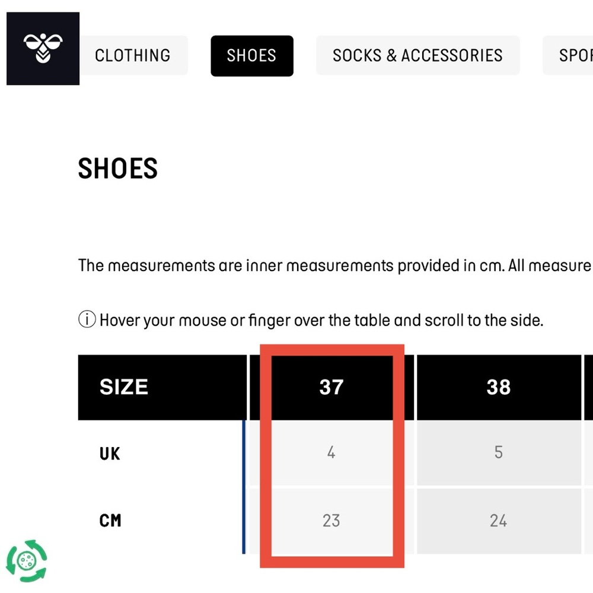Click the CM row label
Viewport: 593px width, 593px height.
(x=110, y=521)
